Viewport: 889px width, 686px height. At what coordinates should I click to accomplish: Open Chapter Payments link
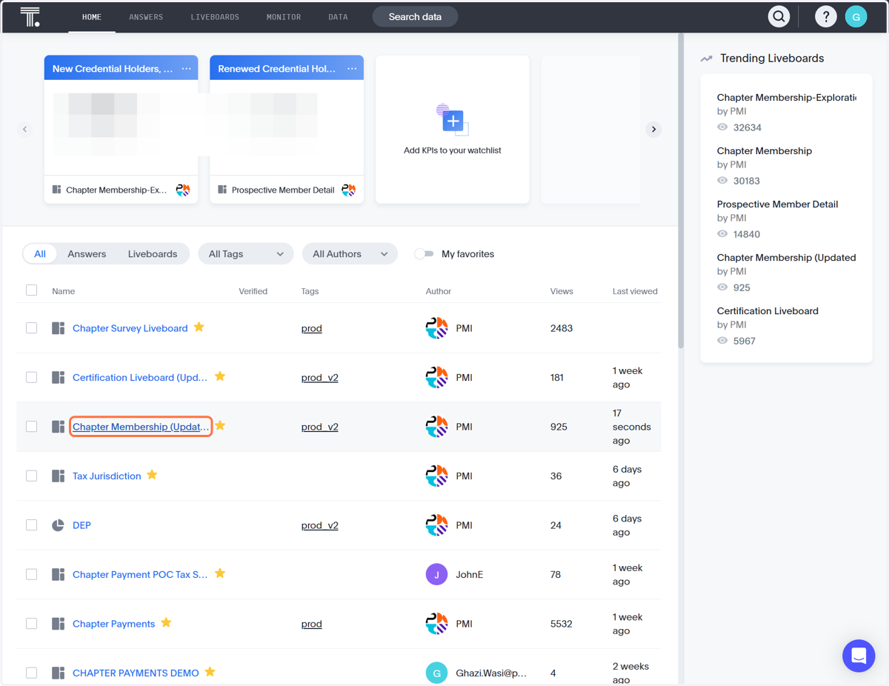[113, 624]
